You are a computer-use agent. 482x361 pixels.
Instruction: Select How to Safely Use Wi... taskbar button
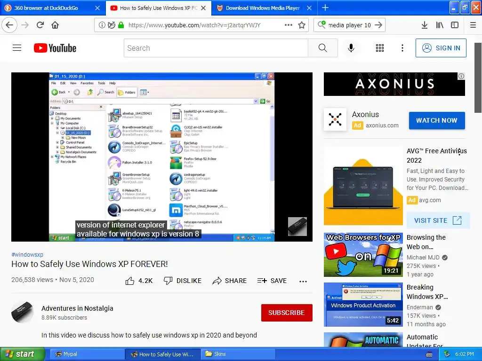pos(162,354)
